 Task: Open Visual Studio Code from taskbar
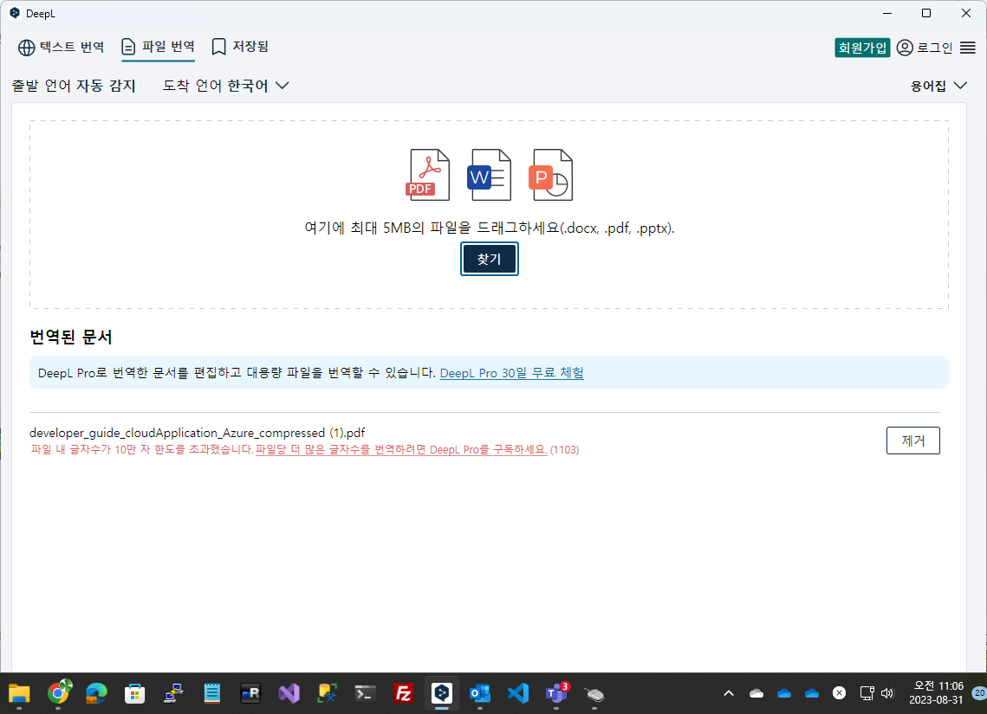pos(518,693)
